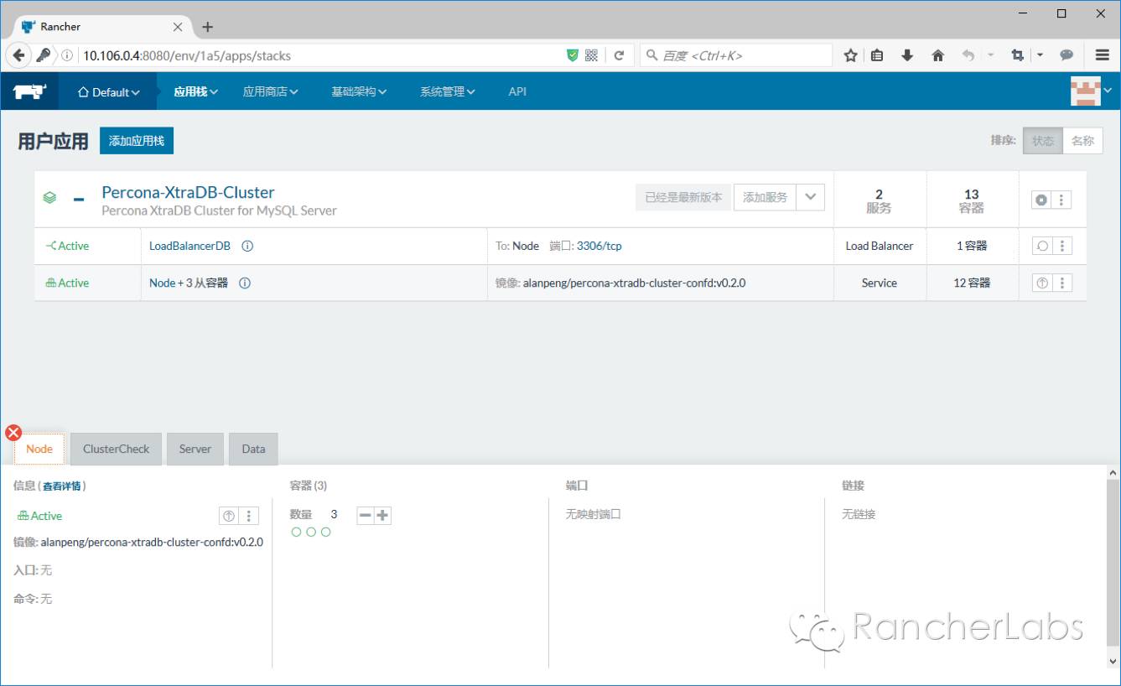Sort stacks by 状态
Viewport: 1121px width, 686px height.
1043,141
